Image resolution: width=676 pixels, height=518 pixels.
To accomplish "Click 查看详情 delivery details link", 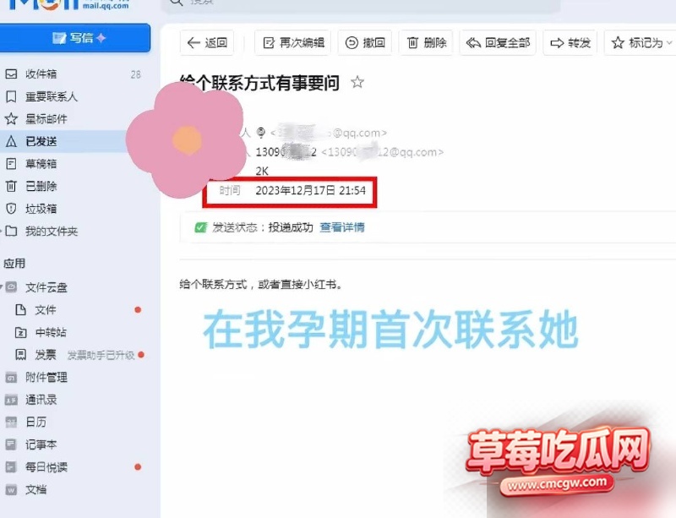I will coord(342,227).
